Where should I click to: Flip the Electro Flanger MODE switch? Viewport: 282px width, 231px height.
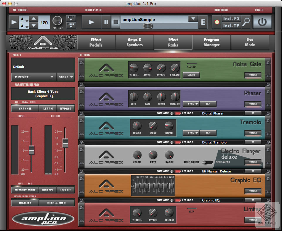pyautogui.click(x=207, y=162)
